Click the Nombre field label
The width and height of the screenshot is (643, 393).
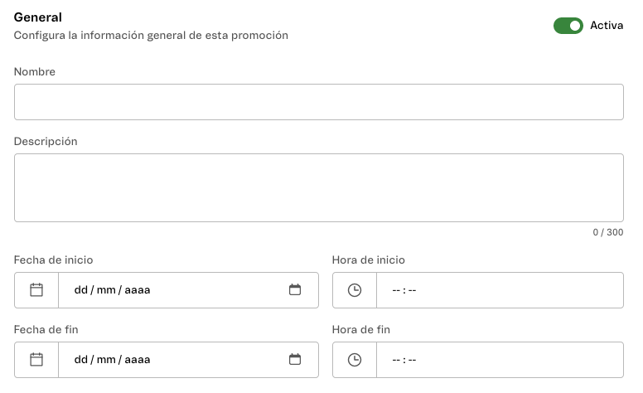click(35, 72)
